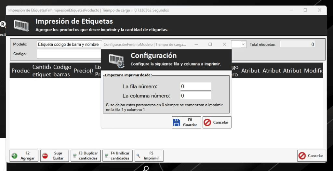Close the Configuración dialog window
This screenshot has width=333, height=171.
point(224,44)
